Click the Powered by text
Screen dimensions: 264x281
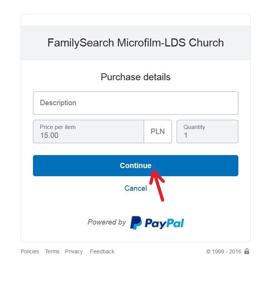tap(107, 222)
